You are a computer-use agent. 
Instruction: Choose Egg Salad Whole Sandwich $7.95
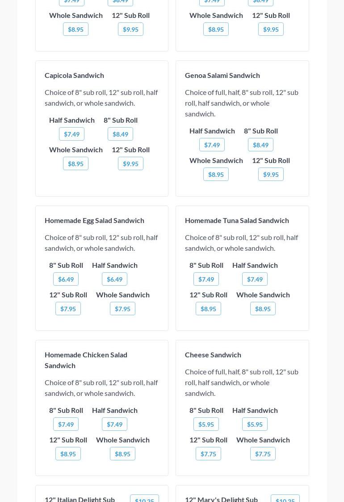pyautogui.click(x=122, y=309)
